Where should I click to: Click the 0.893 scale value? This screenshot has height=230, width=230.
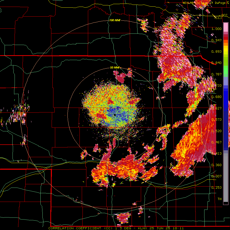point(216,51)
